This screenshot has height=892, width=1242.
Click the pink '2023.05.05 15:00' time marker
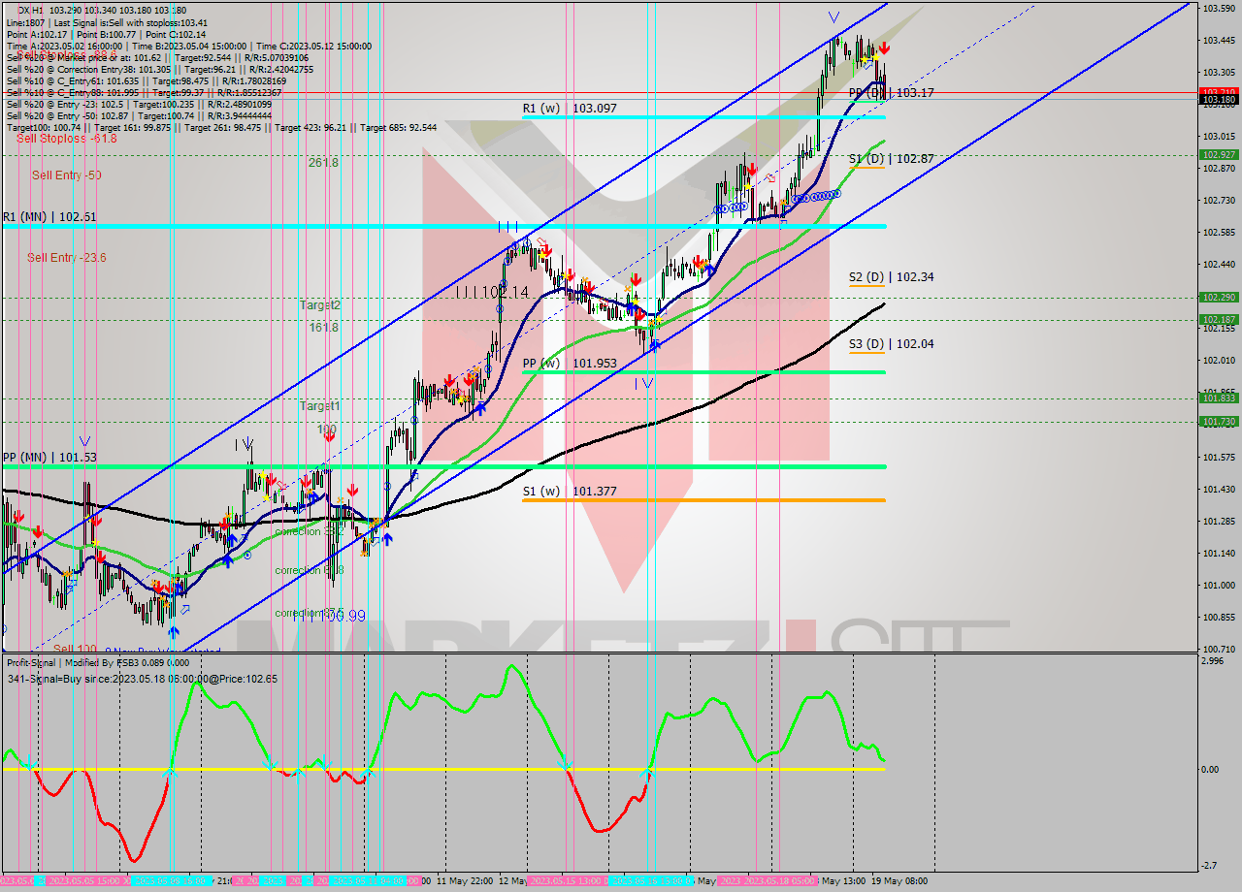pos(87,881)
